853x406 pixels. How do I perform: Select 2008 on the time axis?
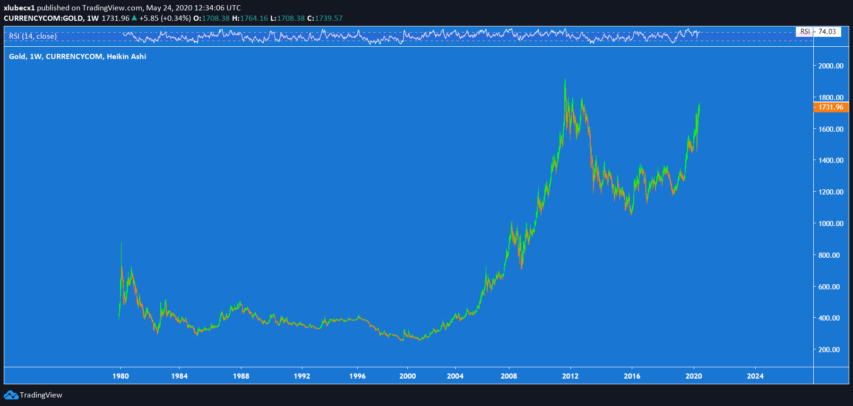click(x=509, y=376)
